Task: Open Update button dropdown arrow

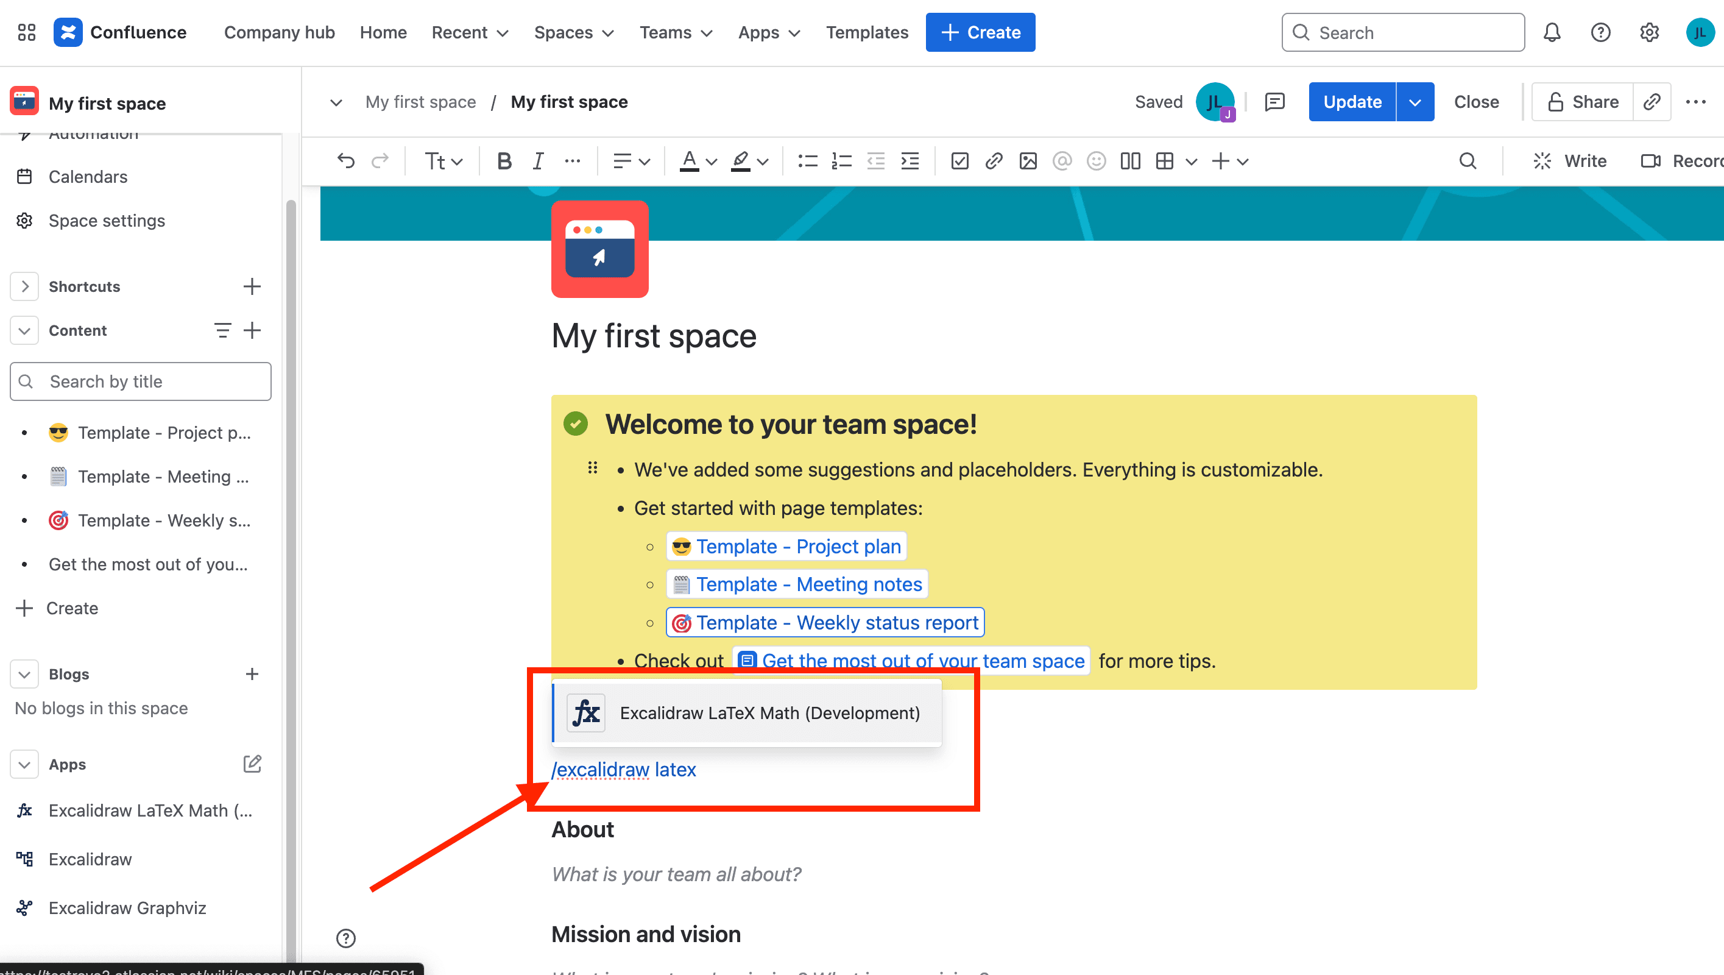Action: tap(1415, 102)
